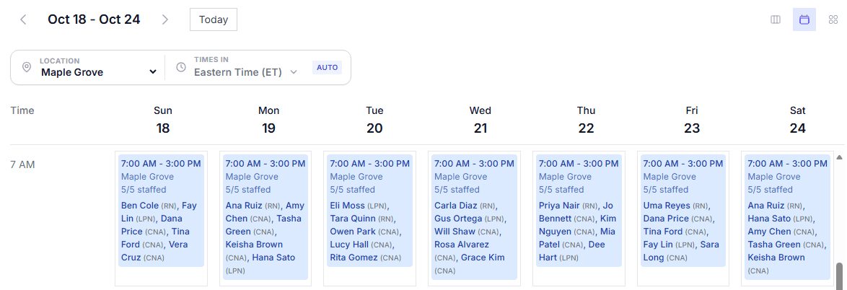
Task: Toggle the AUTO timezone badge
Action: click(327, 68)
